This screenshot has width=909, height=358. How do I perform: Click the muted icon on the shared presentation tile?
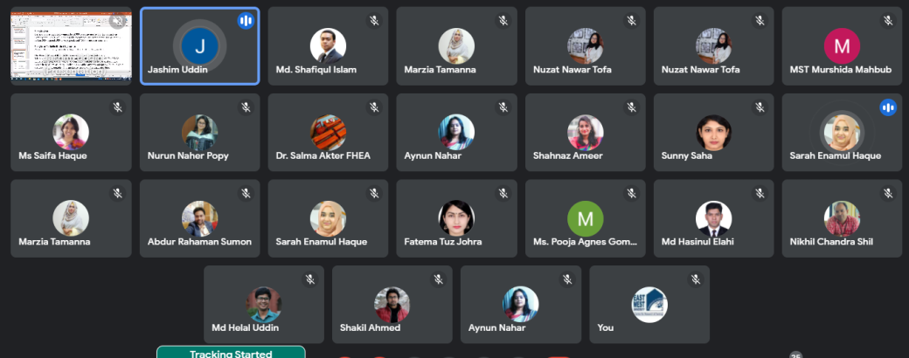point(118,21)
